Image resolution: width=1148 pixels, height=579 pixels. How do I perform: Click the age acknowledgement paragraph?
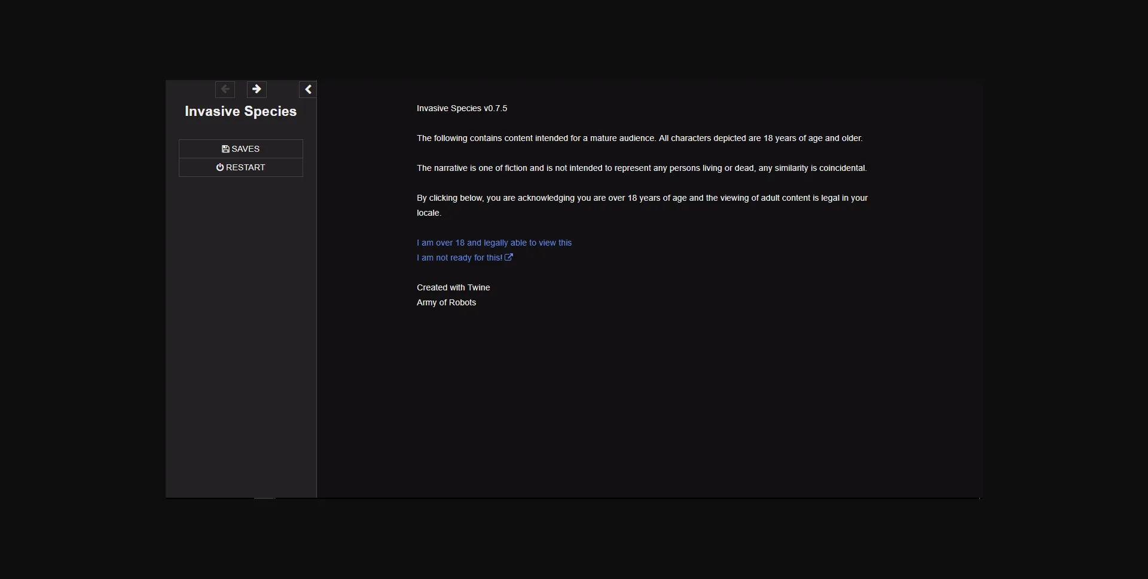pos(642,198)
